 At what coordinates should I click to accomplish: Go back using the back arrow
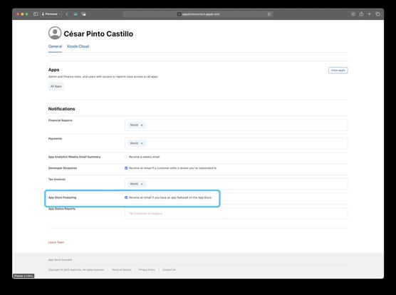click(67, 14)
